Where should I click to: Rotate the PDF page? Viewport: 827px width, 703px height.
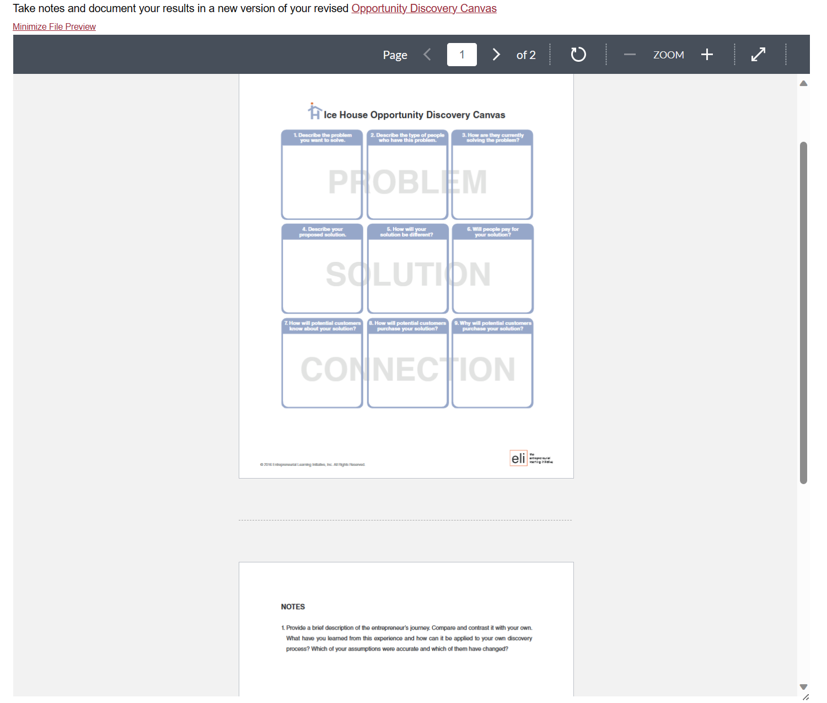click(578, 54)
